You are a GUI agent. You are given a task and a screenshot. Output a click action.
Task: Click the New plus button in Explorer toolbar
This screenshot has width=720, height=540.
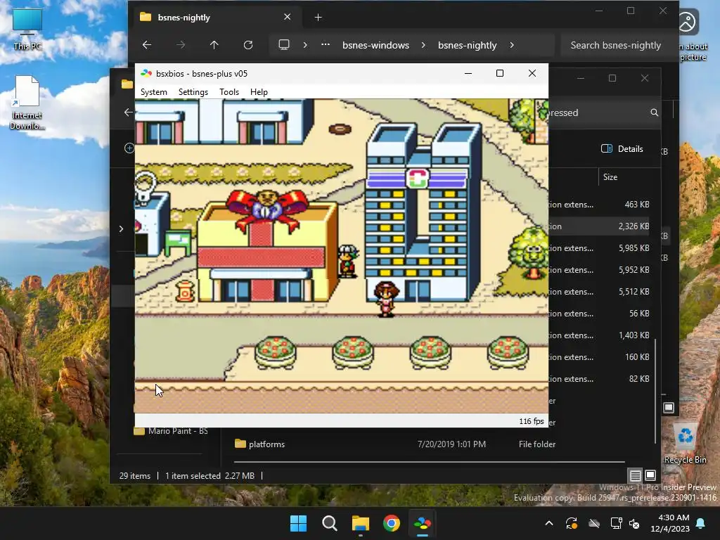129,148
